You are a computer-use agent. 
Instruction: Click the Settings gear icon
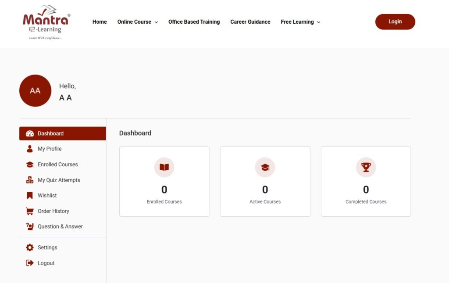tap(30, 248)
